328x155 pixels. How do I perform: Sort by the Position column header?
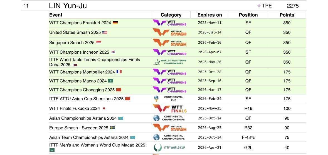click(x=248, y=15)
